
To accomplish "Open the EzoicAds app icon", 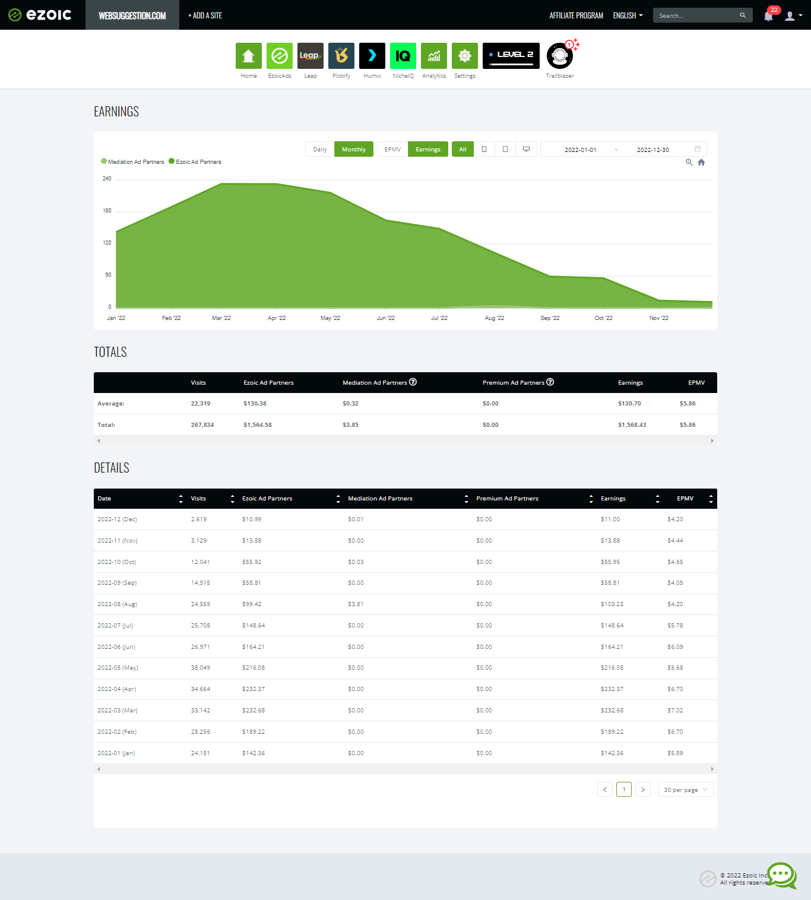I will coord(280,56).
